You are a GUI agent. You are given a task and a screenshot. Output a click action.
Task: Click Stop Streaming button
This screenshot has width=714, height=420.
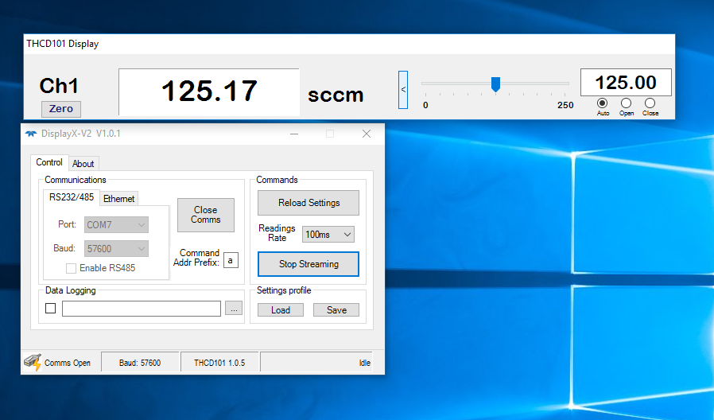(x=308, y=264)
